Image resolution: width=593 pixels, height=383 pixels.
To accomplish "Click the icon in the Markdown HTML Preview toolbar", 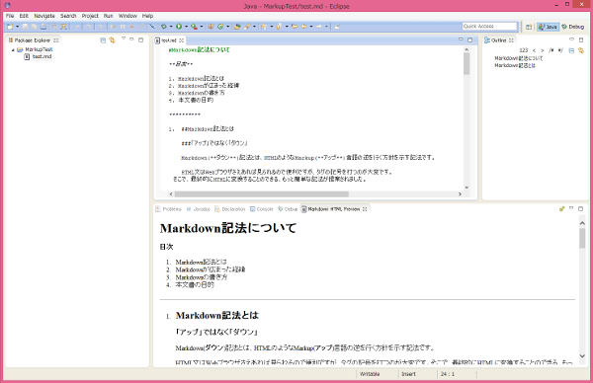I will pyautogui.click(x=561, y=208).
